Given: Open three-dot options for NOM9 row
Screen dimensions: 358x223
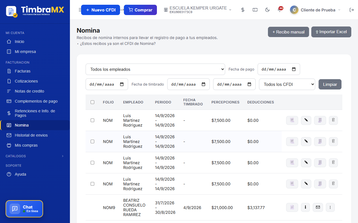Looking at the screenshot, I should [330, 207].
